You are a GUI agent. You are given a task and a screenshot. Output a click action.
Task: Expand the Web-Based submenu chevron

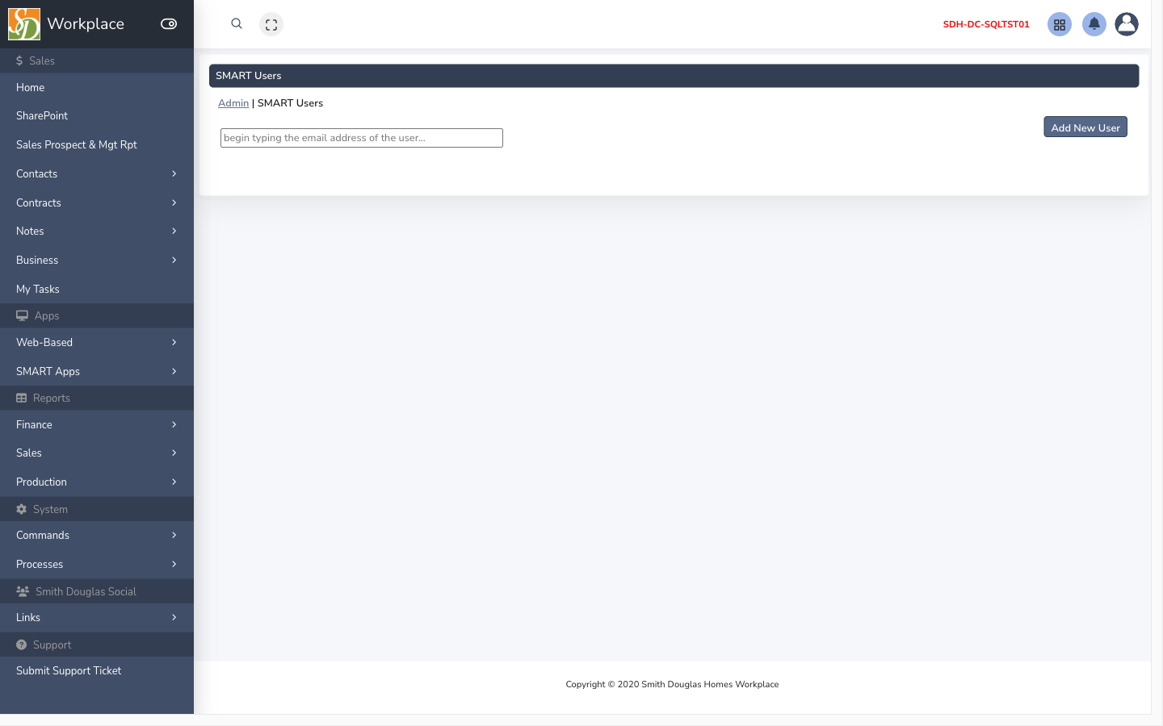click(174, 342)
